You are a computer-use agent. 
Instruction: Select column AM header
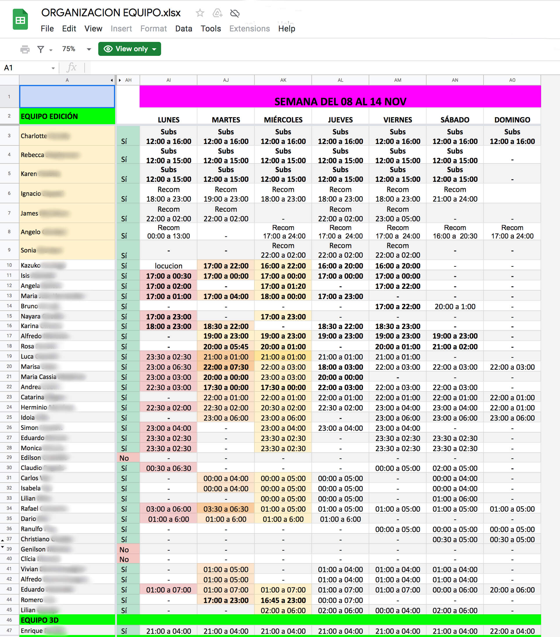pyautogui.click(x=397, y=80)
